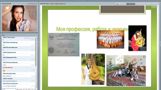Click the photo of woman in red dress
The width and height of the screenshot is (161, 90).
click(138, 38)
